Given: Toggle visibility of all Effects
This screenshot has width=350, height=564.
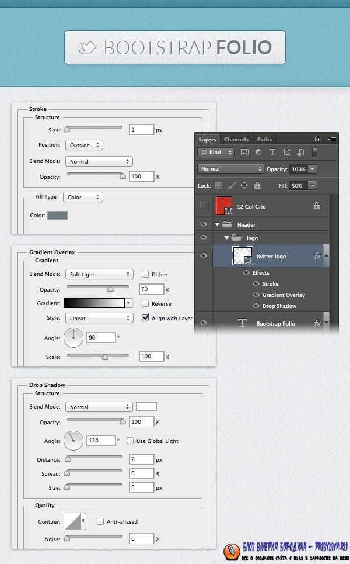Looking at the screenshot, I should tap(246, 272).
